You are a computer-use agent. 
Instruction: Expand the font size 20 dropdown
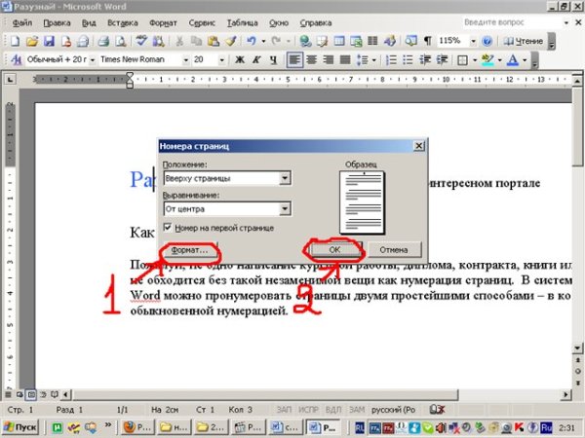coord(221,60)
